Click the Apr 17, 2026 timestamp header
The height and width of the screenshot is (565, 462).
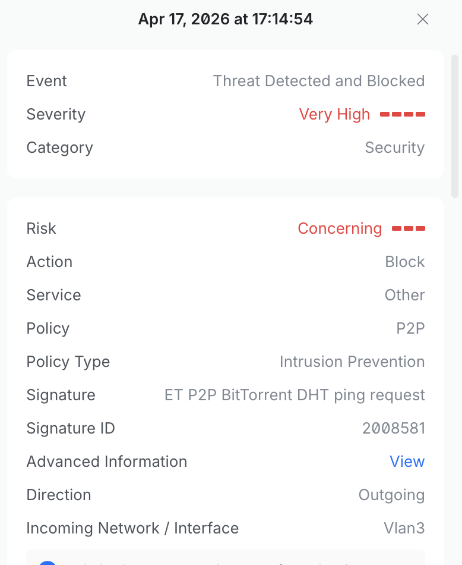tap(226, 19)
